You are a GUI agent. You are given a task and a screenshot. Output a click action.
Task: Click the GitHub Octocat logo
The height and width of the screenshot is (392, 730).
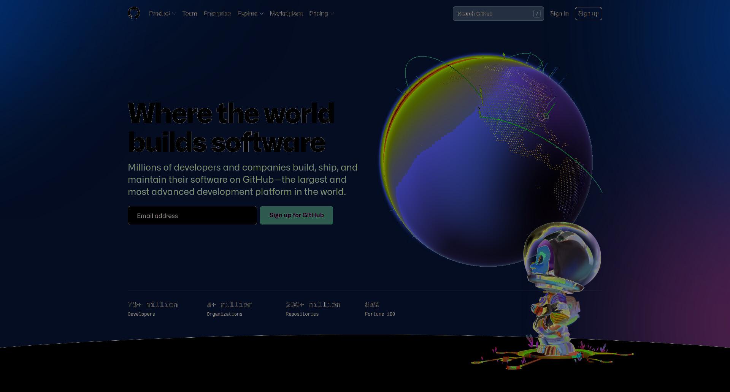click(134, 13)
